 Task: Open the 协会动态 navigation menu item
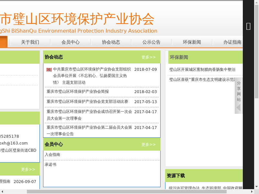click(111, 42)
